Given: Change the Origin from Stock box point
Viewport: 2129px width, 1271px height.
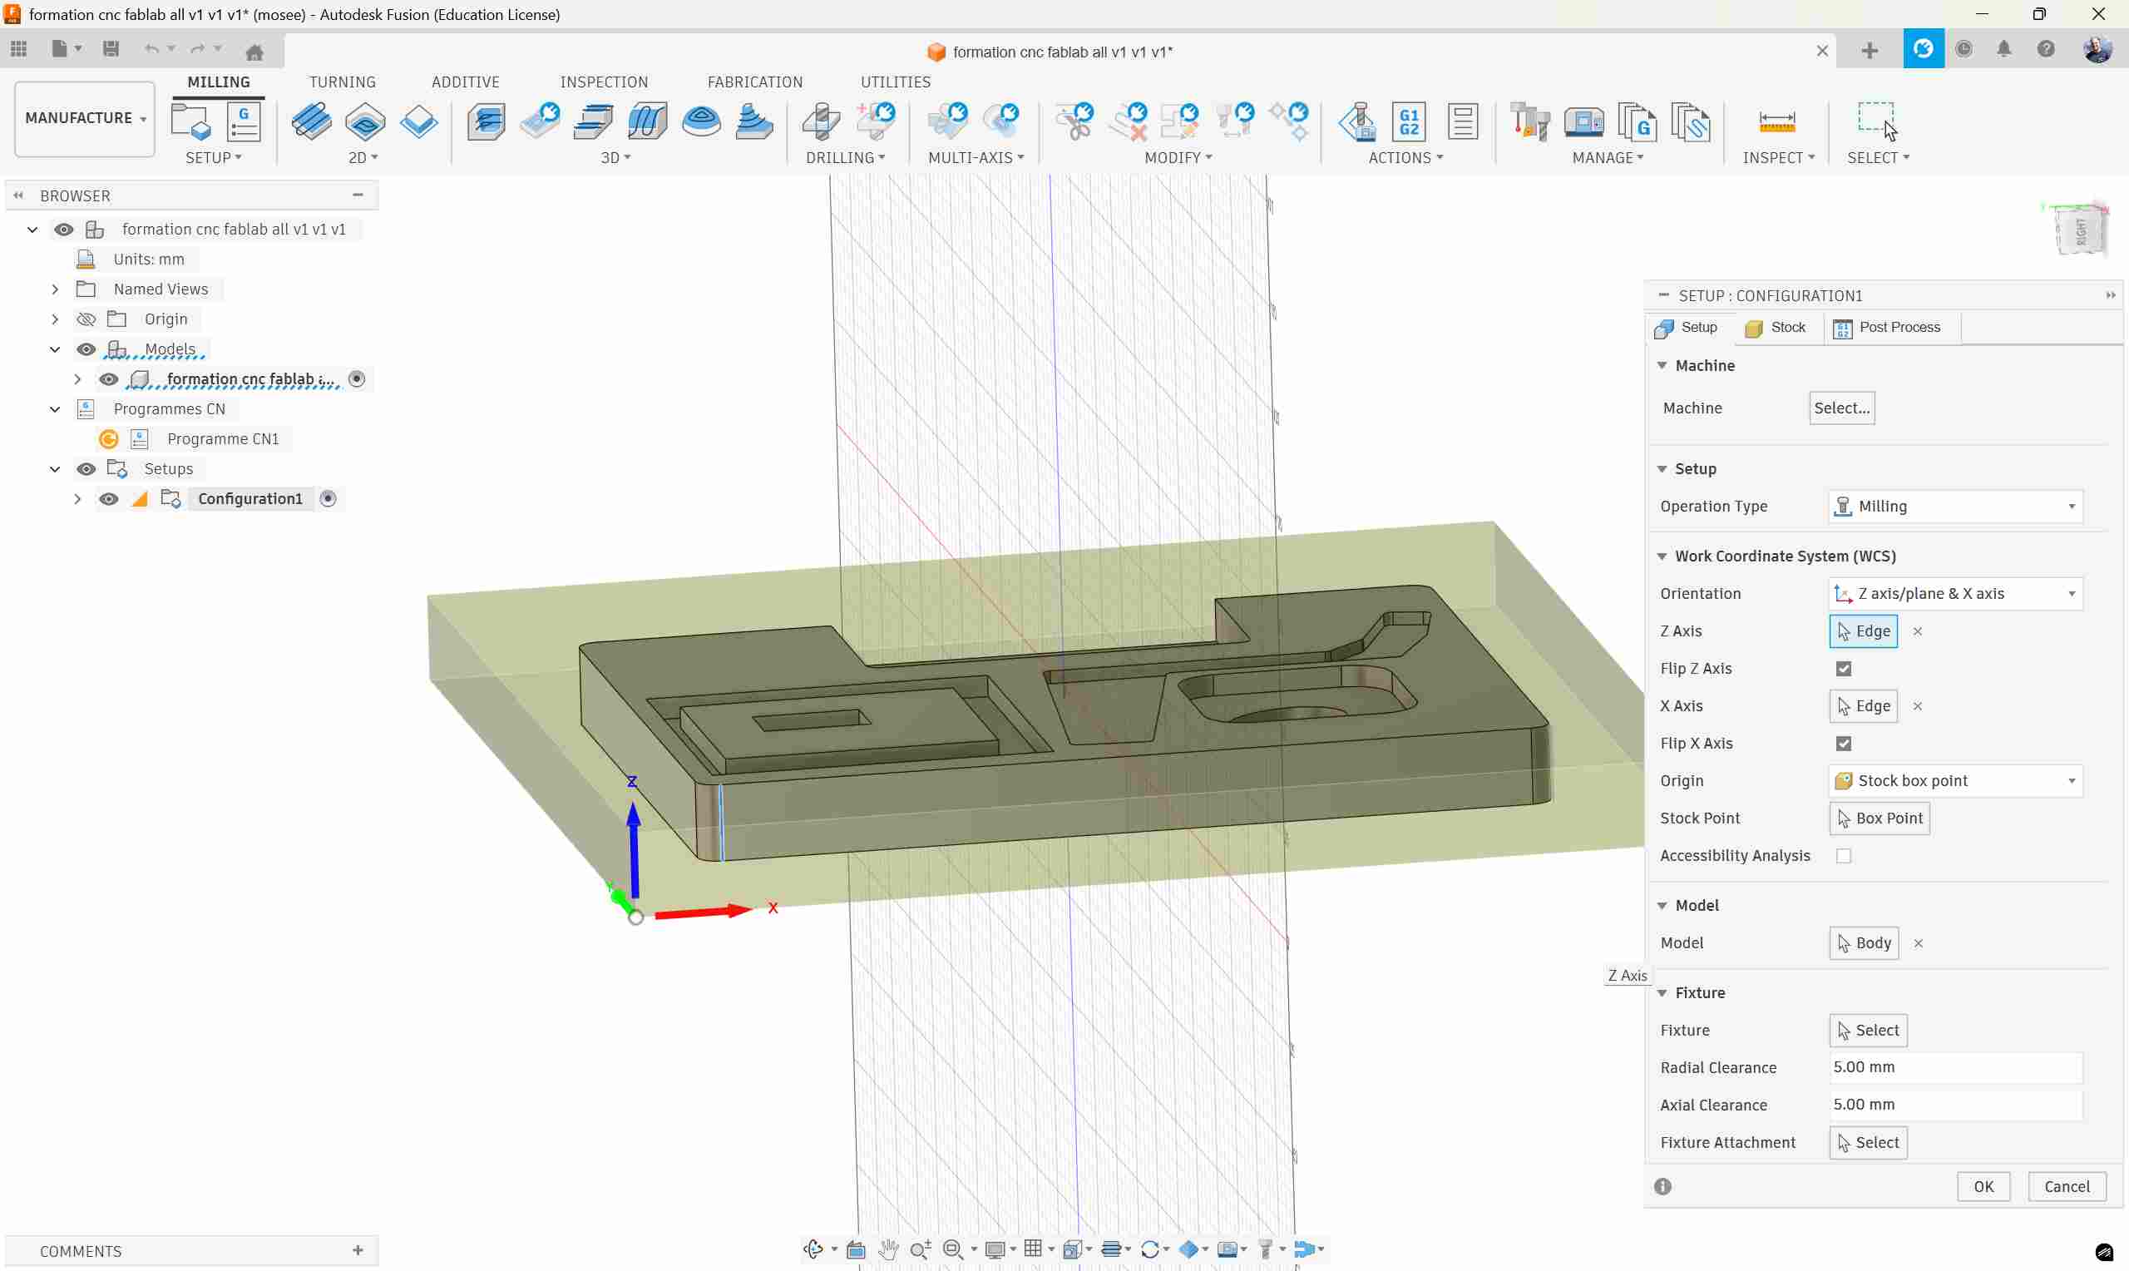Looking at the screenshot, I should [1954, 780].
